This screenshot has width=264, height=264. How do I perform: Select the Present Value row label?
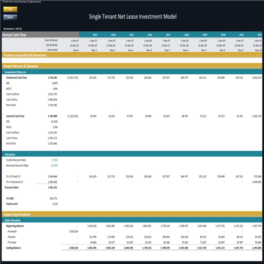tap(12, 187)
